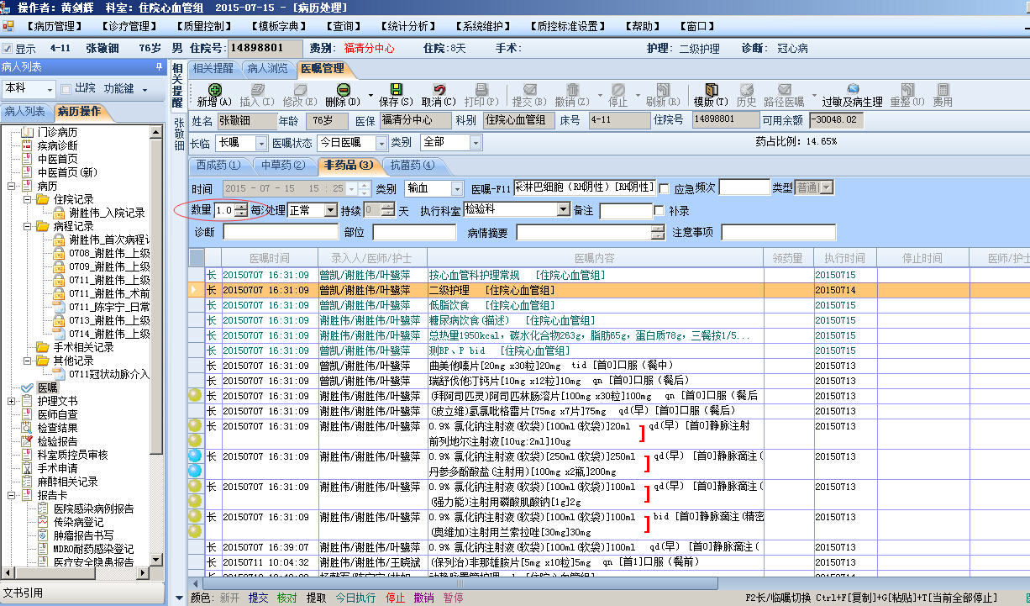The width and height of the screenshot is (1030, 606).
Task: Switch to the 病人列表 sidebar tab
Action: 25,112
